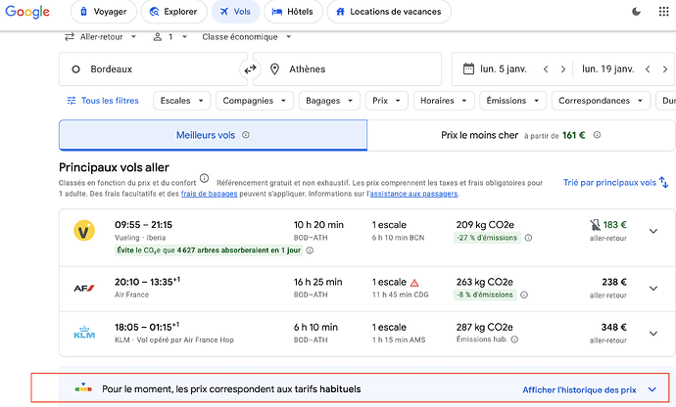Expand Air France 238 € flight details
This screenshot has width=676, height=407.
pos(653,289)
